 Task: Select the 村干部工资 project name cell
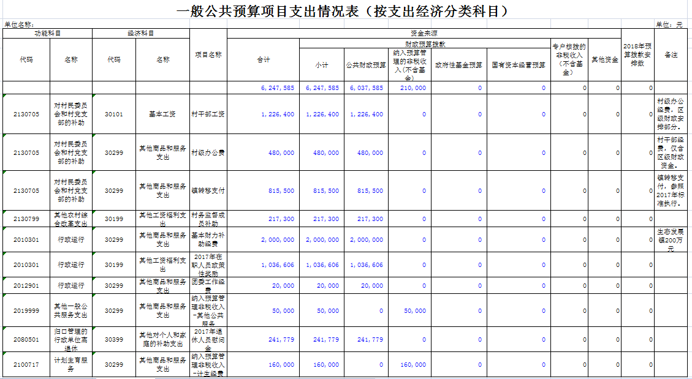coord(208,114)
